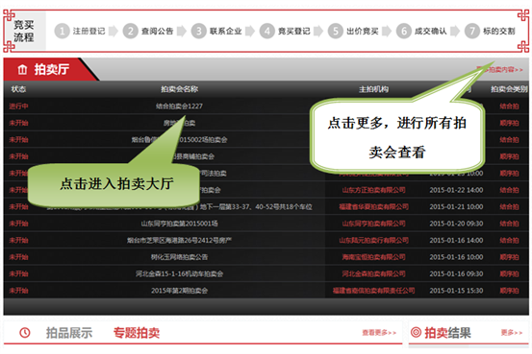Image resolution: width=532 pixels, height=354 pixels.
Task: Click the 拍卖厅 building icon
Action: click(x=22, y=69)
